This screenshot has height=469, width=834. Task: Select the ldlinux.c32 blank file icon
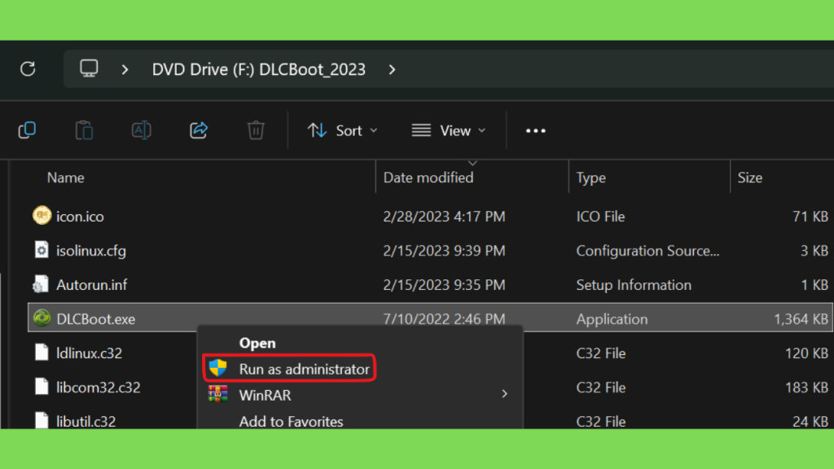click(42, 353)
